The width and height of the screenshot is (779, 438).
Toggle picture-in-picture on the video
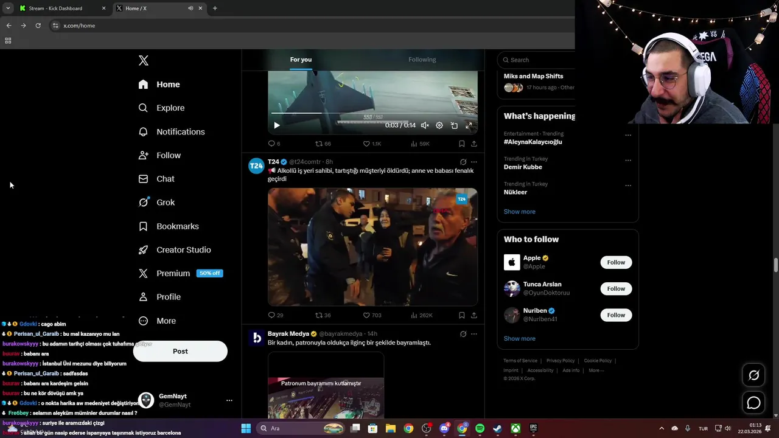454,125
